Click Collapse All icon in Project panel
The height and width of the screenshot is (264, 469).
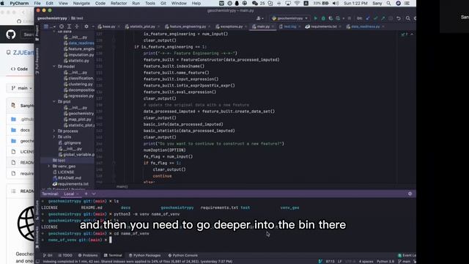(77, 26)
